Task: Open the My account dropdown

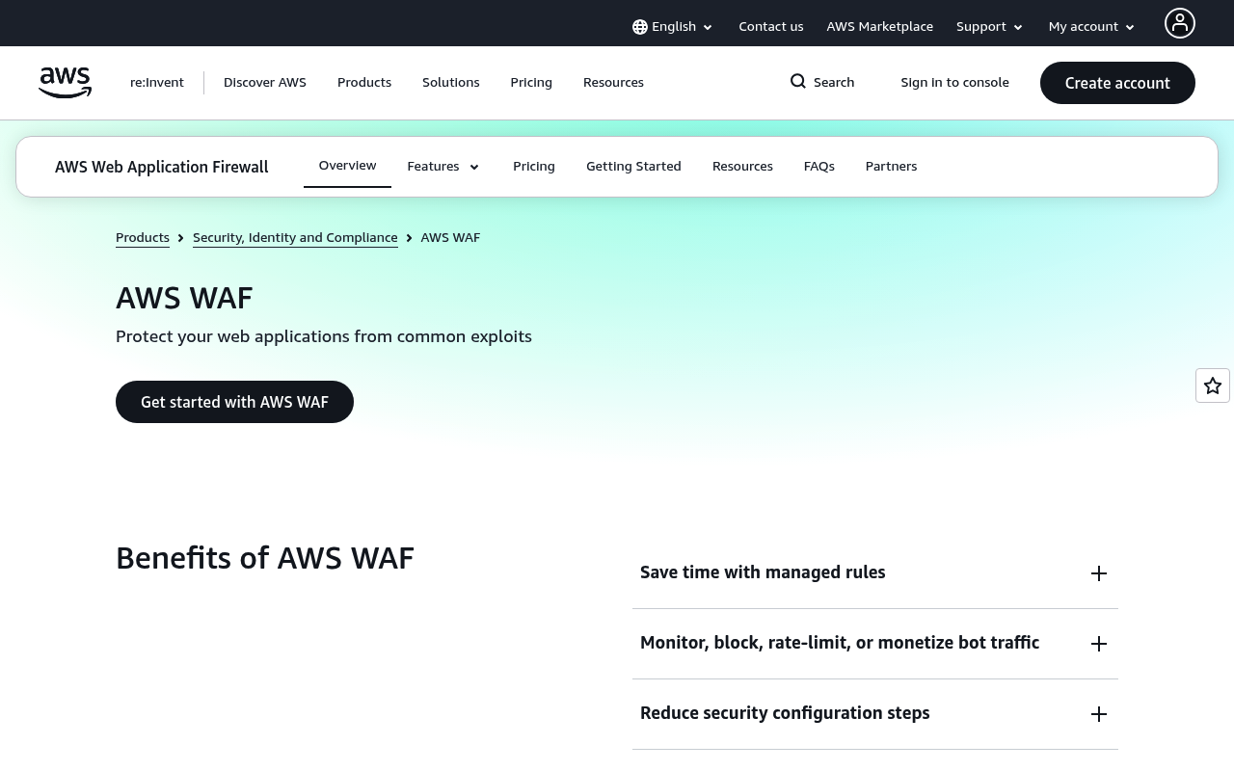Action: (1092, 27)
